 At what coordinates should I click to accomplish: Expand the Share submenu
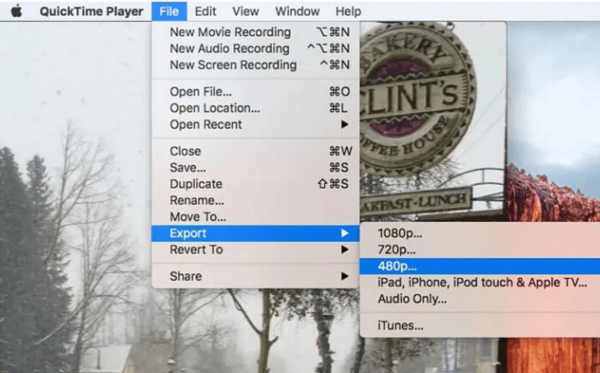point(255,276)
